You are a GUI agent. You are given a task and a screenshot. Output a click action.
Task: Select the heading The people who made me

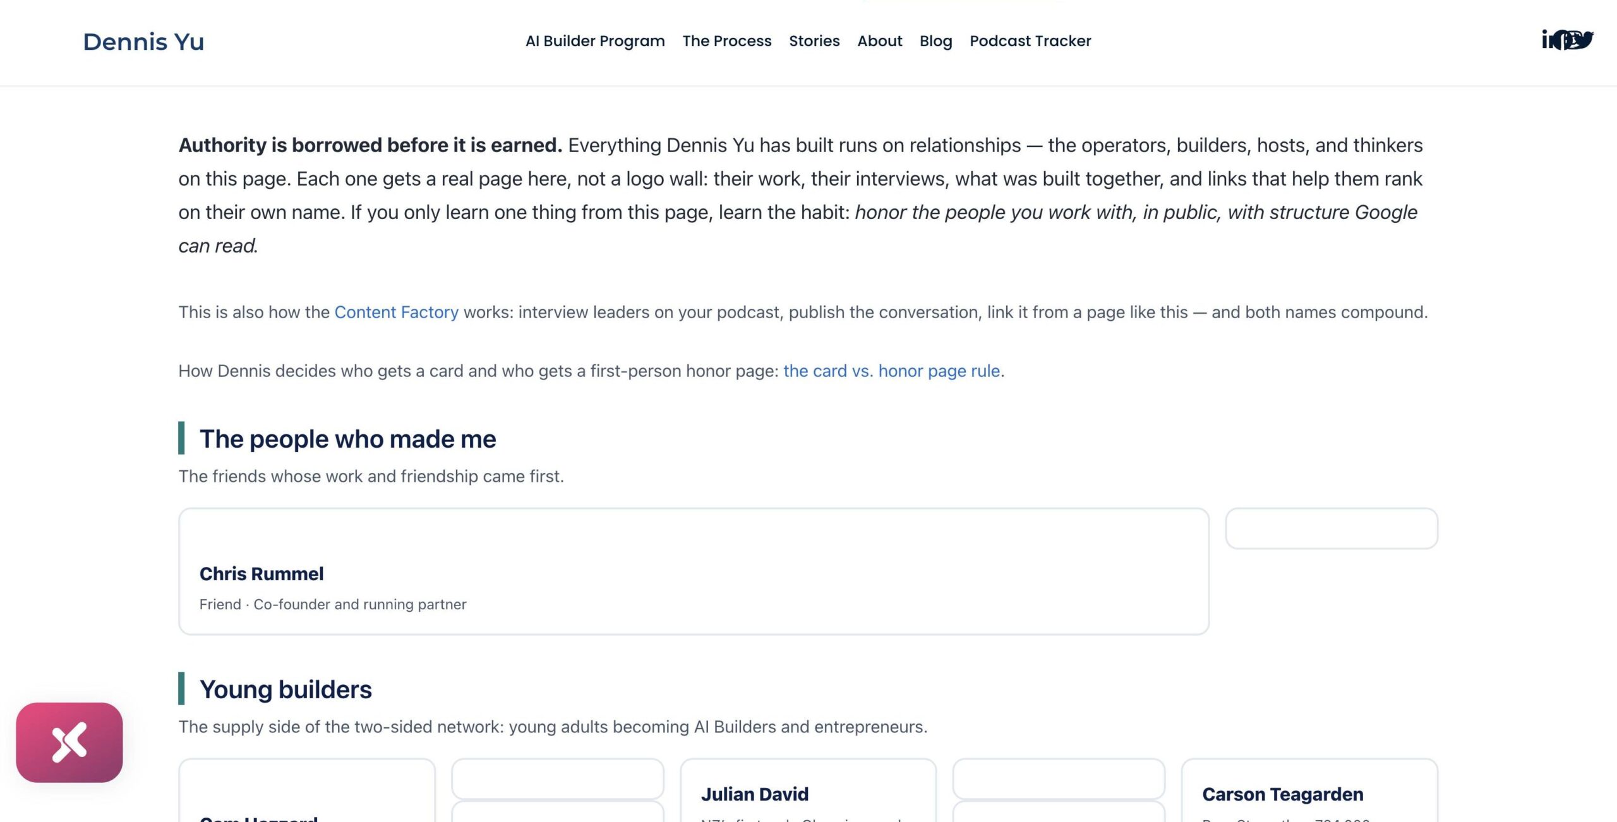coord(347,439)
